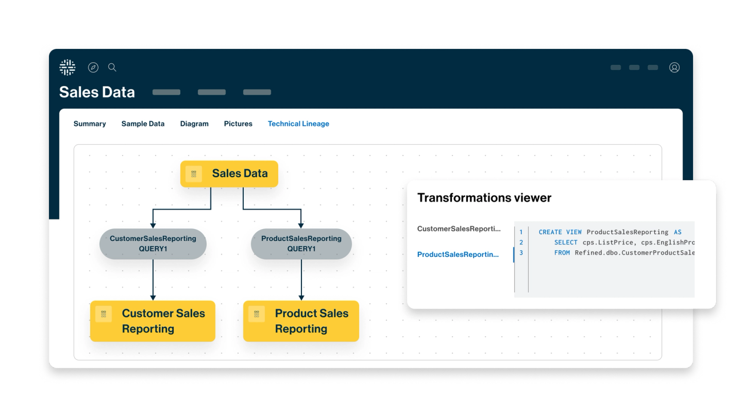Select the Technical Lineage tab
This screenshot has width=742, height=417.
click(298, 124)
